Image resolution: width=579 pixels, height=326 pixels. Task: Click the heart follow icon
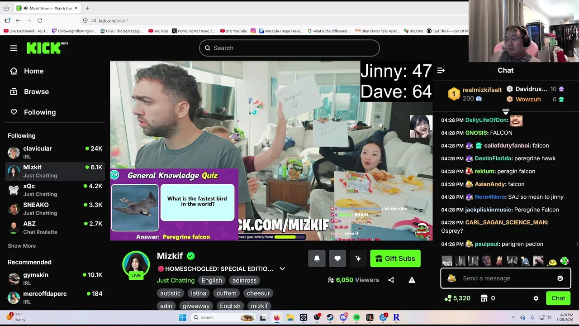pyautogui.click(x=337, y=259)
